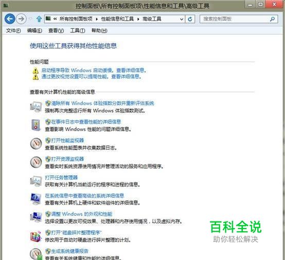The width and height of the screenshot is (285, 260).
Task: Select 高级工具 in the address breadcrumb
Action: [x=152, y=19]
